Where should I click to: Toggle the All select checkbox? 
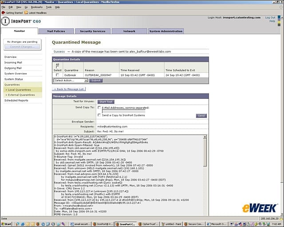click(57, 67)
